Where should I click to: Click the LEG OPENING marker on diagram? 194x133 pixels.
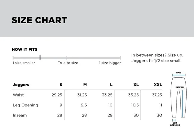174,120
